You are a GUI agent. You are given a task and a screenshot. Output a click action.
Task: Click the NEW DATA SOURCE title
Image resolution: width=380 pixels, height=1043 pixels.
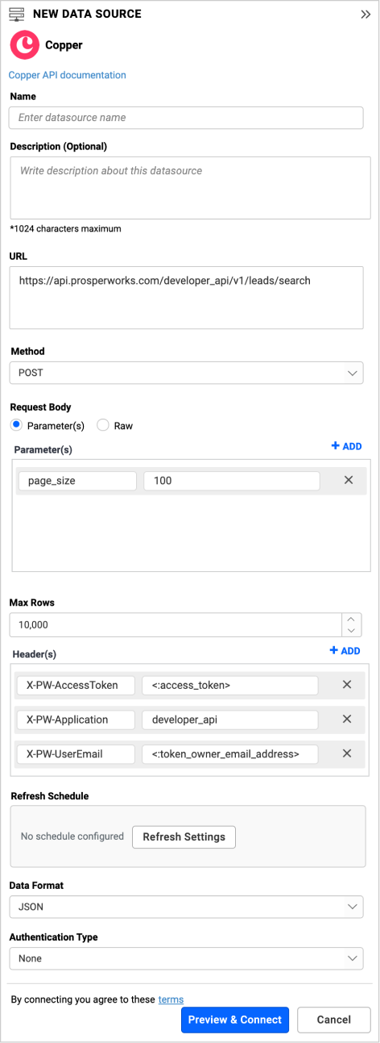point(87,14)
